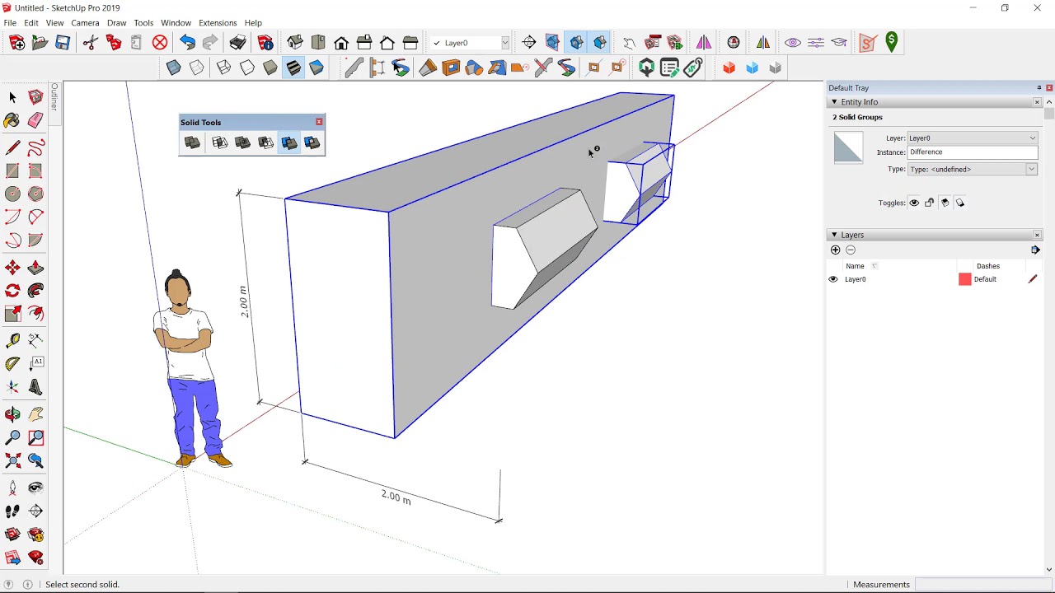Activate the Move tool
Viewport: 1055px width, 593px height.
[12, 267]
